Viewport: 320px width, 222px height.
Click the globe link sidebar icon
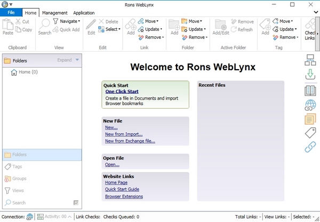[x=310, y=105]
